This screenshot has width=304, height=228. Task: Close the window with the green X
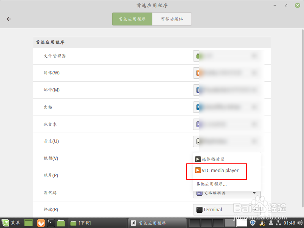click(298, 5)
